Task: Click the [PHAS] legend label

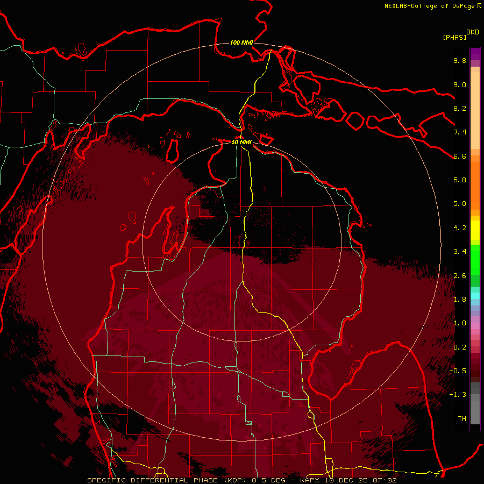Action: pyautogui.click(x=454, y=37)
